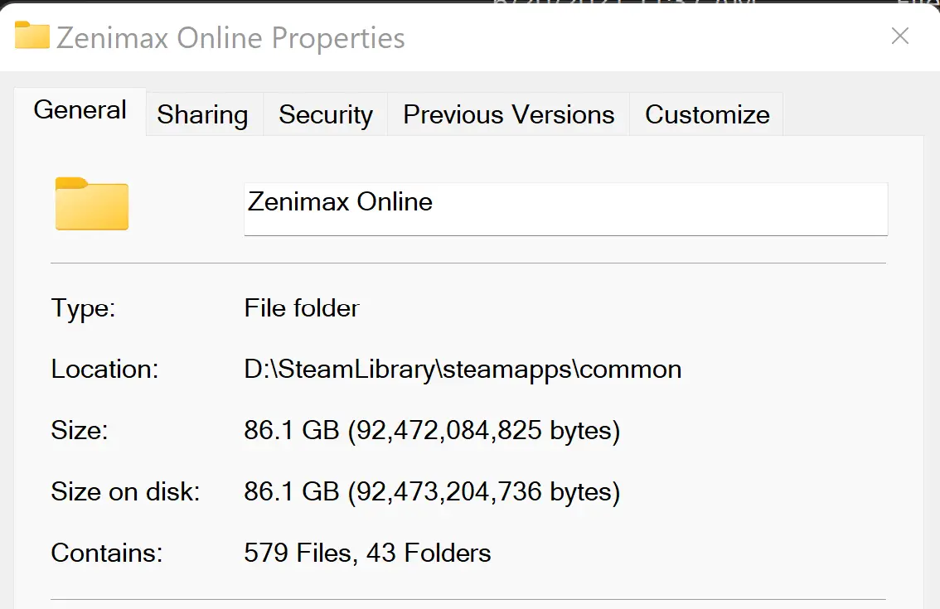Click the Size on disk: label
This screenshot has width=940, height=609.
coord(125,491)
